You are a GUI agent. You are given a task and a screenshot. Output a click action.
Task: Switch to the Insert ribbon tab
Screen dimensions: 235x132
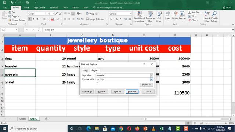point(26,8)
